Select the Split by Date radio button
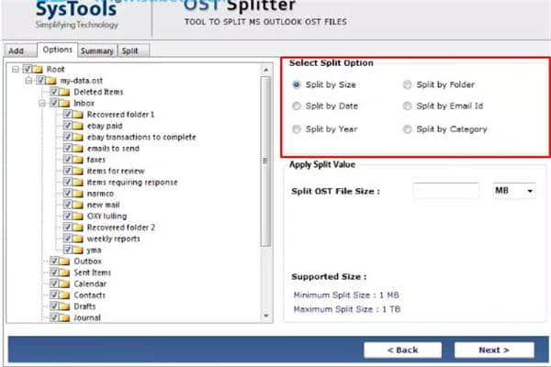This screenshot has height=367, width=551. point(296,106)
